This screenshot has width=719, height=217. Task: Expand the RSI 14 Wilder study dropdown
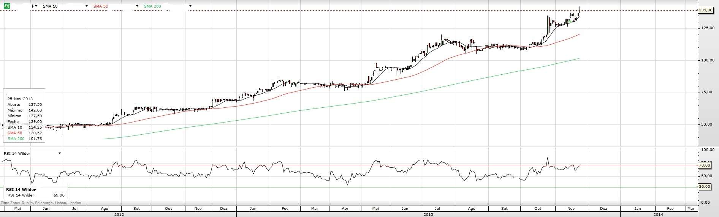pos(60,153)
